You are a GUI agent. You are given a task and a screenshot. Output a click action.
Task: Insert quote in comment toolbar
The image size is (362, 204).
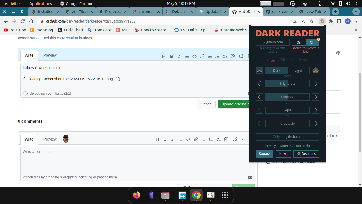(x=180, y=139)
